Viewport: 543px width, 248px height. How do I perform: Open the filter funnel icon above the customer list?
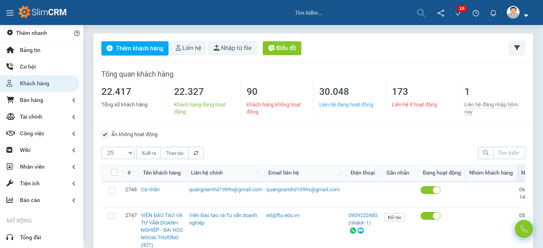pyautogui.click(x=517, y=48)
